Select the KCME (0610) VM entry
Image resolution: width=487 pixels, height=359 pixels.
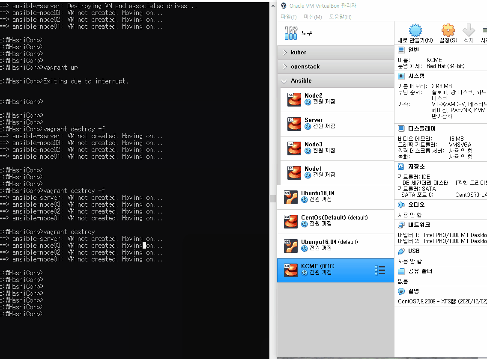tap(335, 270)
